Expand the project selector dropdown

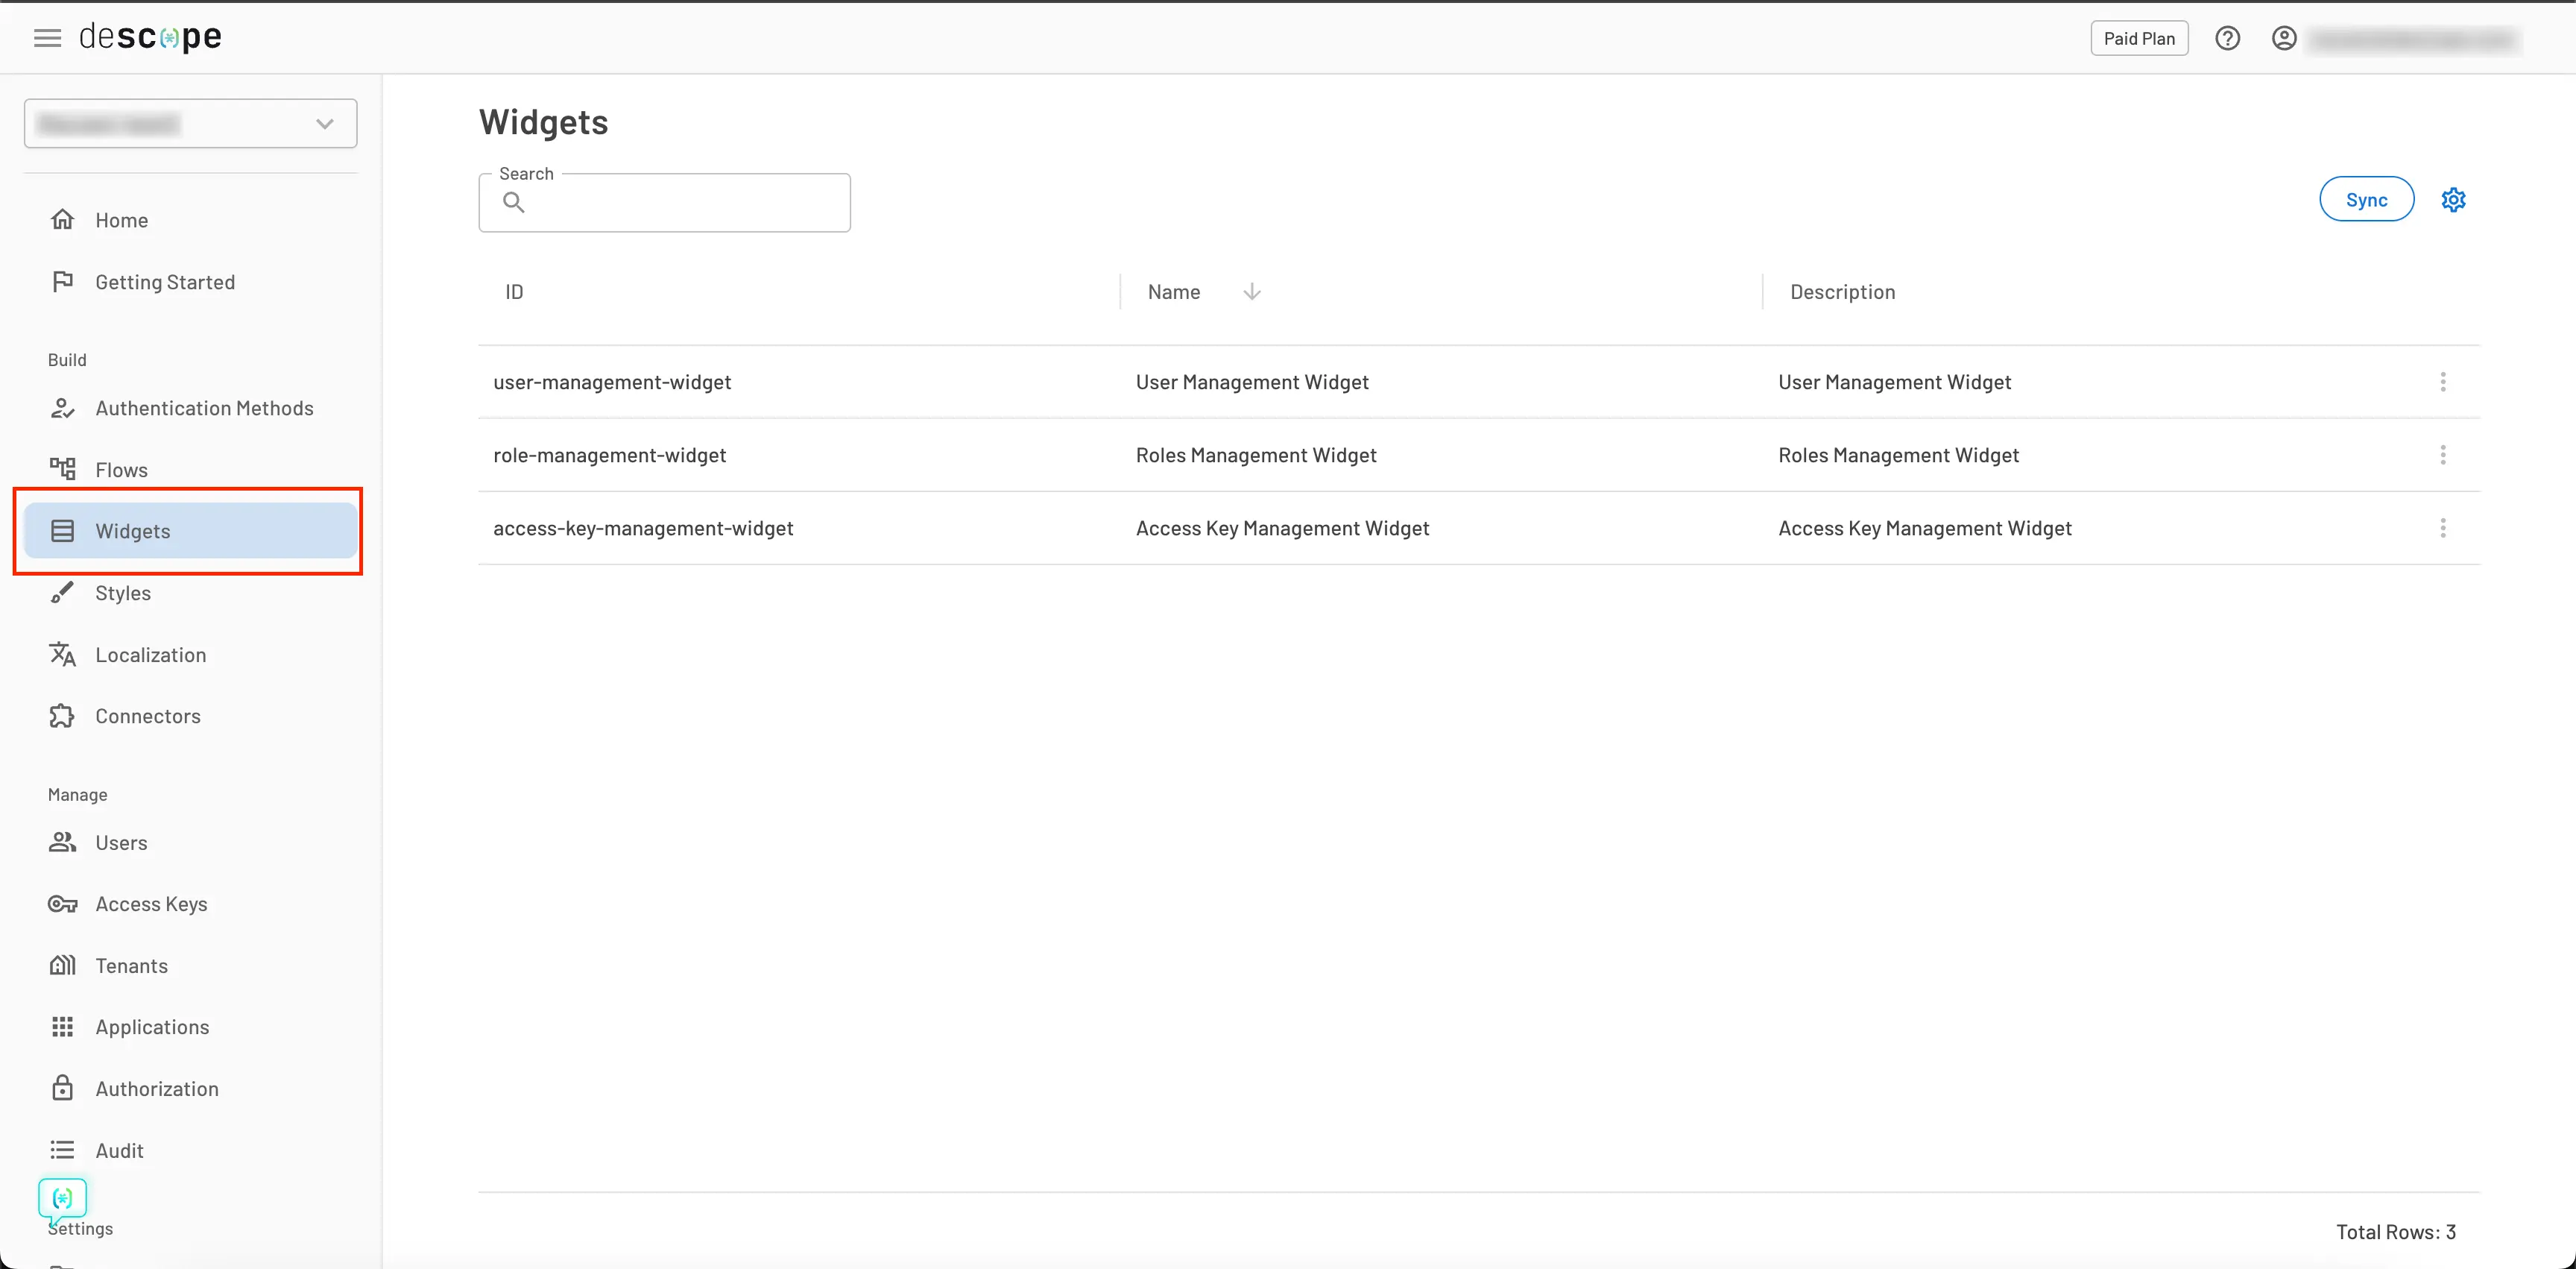click(x=190, y=123)
